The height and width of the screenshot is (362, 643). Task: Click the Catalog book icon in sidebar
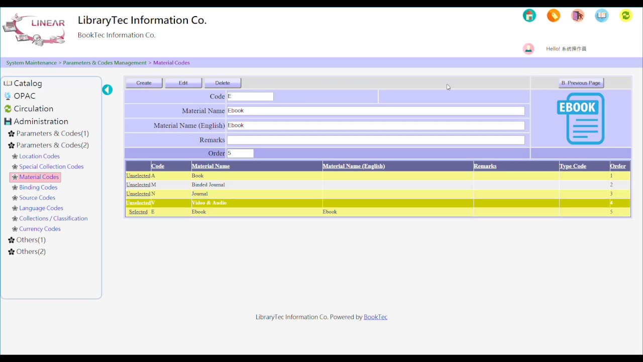(x=8, y=83)
